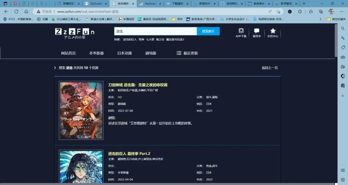This screenshot has height=185, width=348.
Task: Select hot search term 缘之空
Action: (160, 39)
